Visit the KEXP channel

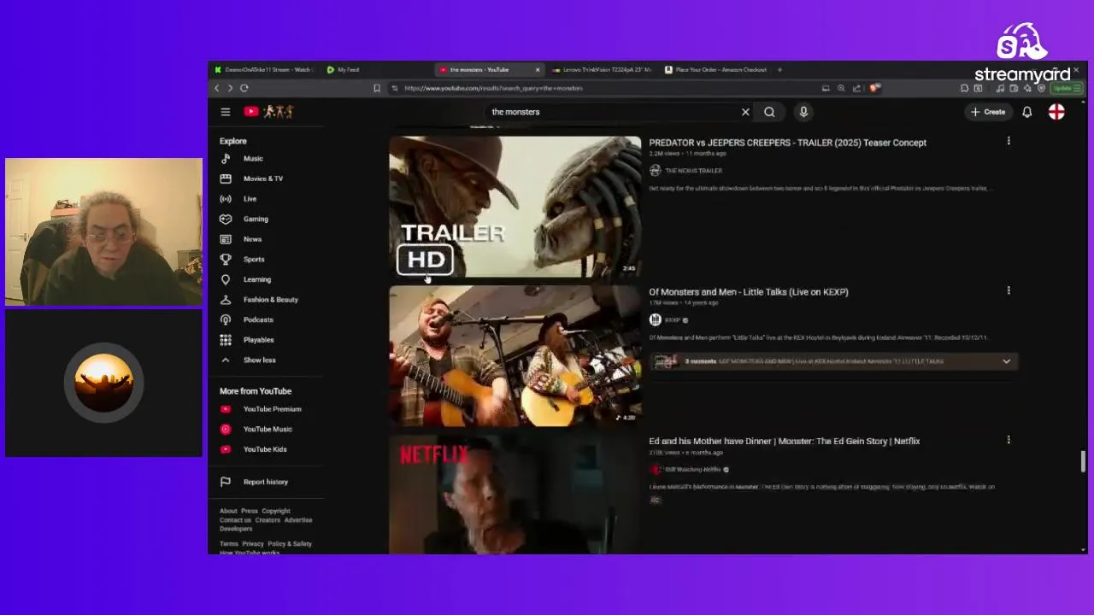pos(673,320)
